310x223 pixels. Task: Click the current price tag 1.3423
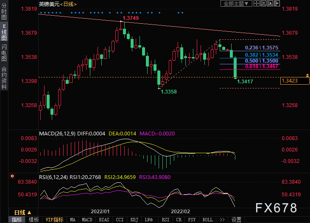(x=292, y=80)
